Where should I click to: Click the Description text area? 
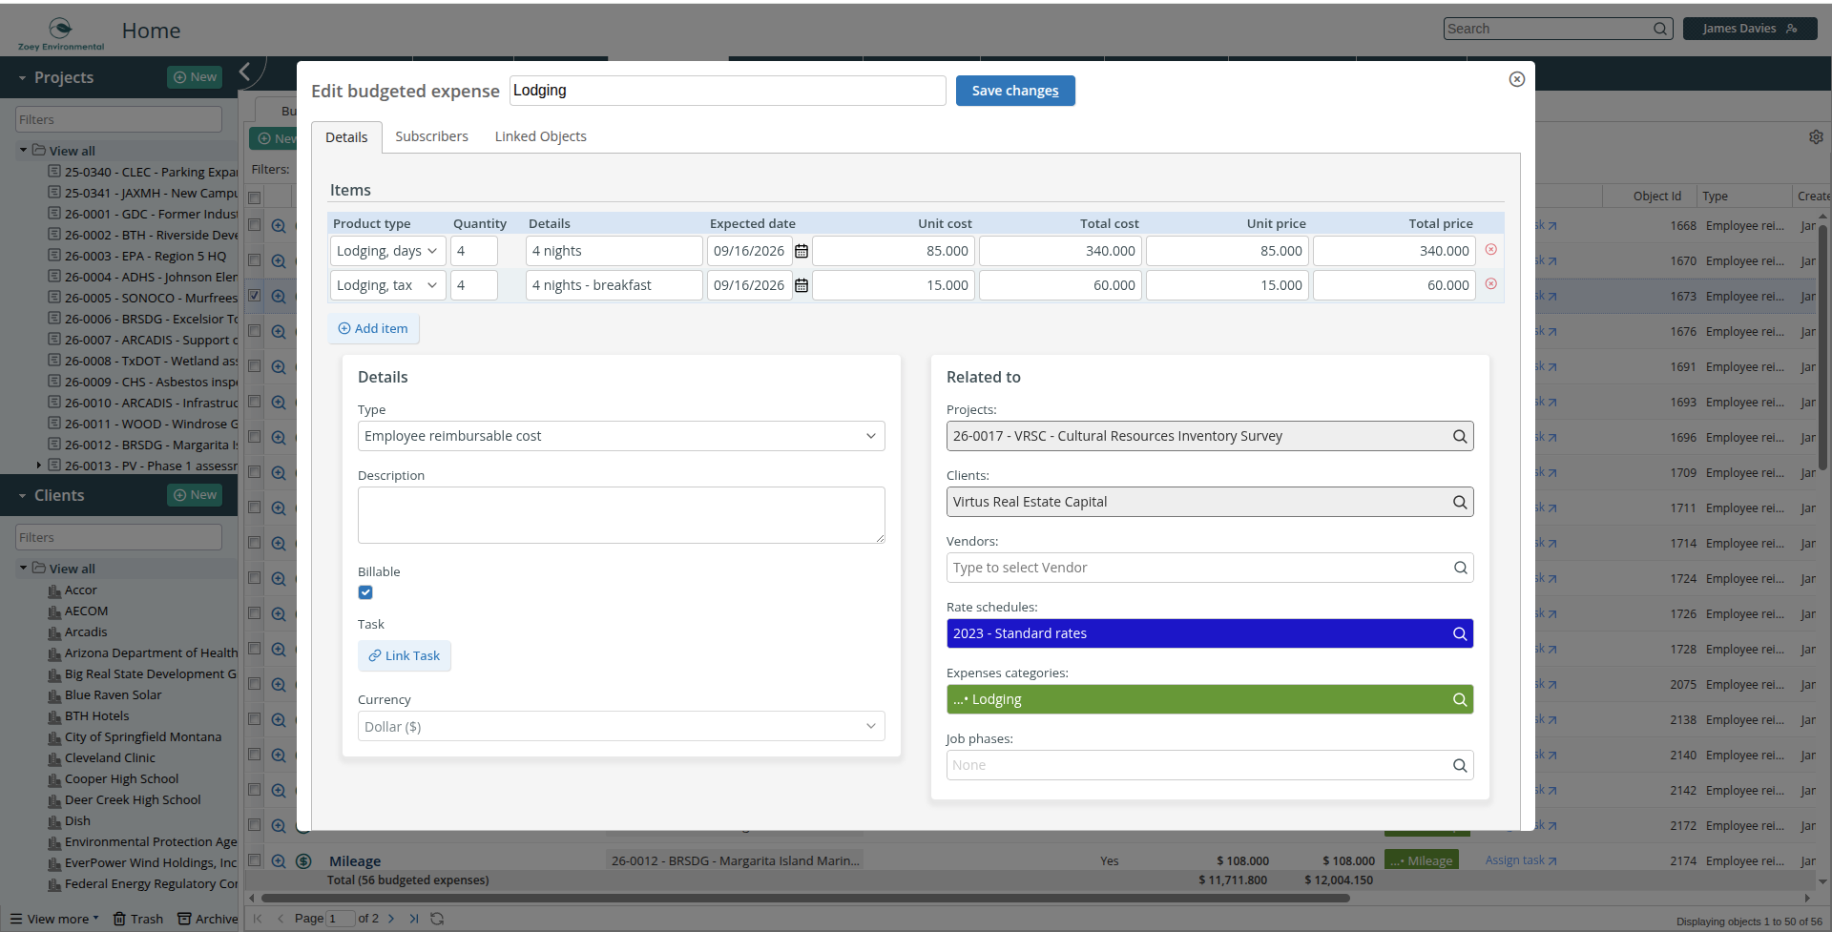click(x=621, y=515)
